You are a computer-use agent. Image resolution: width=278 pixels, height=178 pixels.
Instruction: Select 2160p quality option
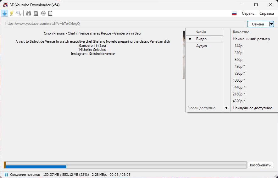coord(239,94)
